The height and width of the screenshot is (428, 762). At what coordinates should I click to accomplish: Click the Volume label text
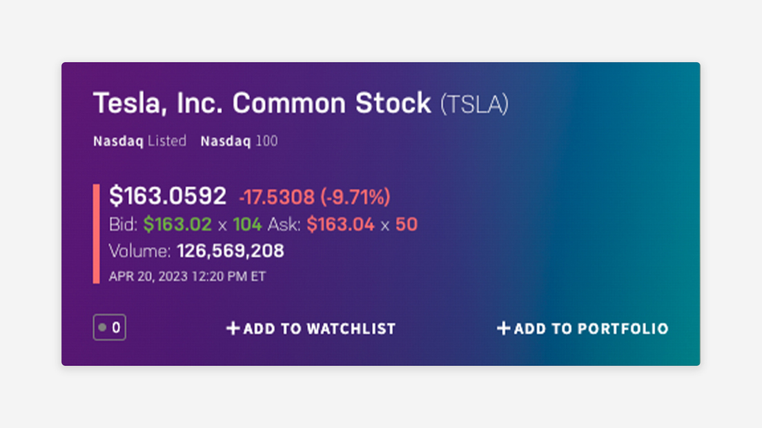[140, 251]
